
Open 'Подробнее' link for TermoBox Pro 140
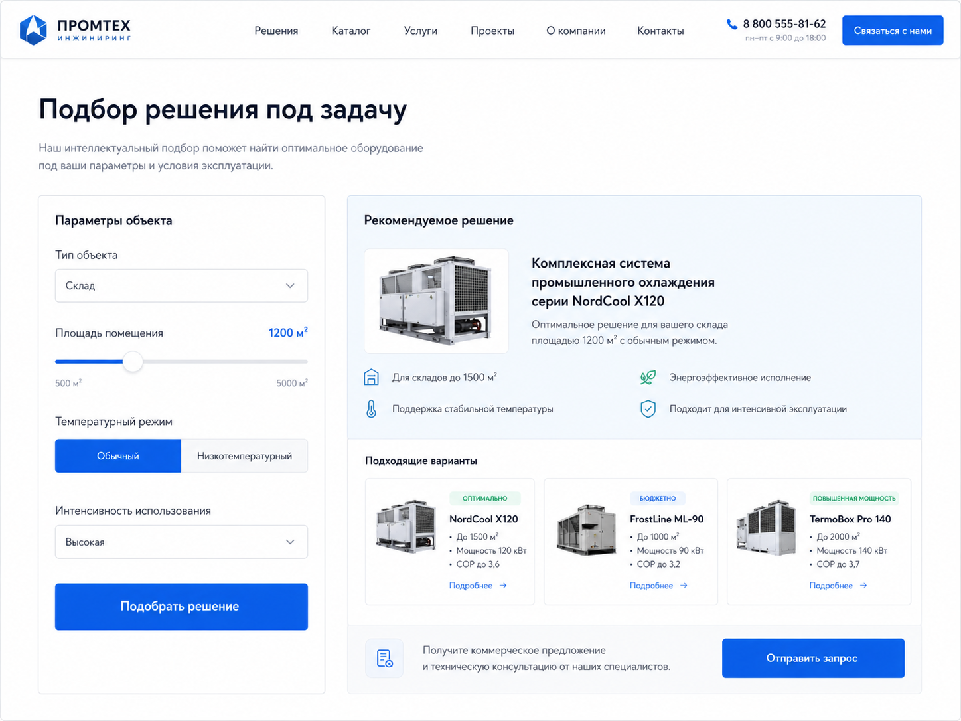click(831, 586)
